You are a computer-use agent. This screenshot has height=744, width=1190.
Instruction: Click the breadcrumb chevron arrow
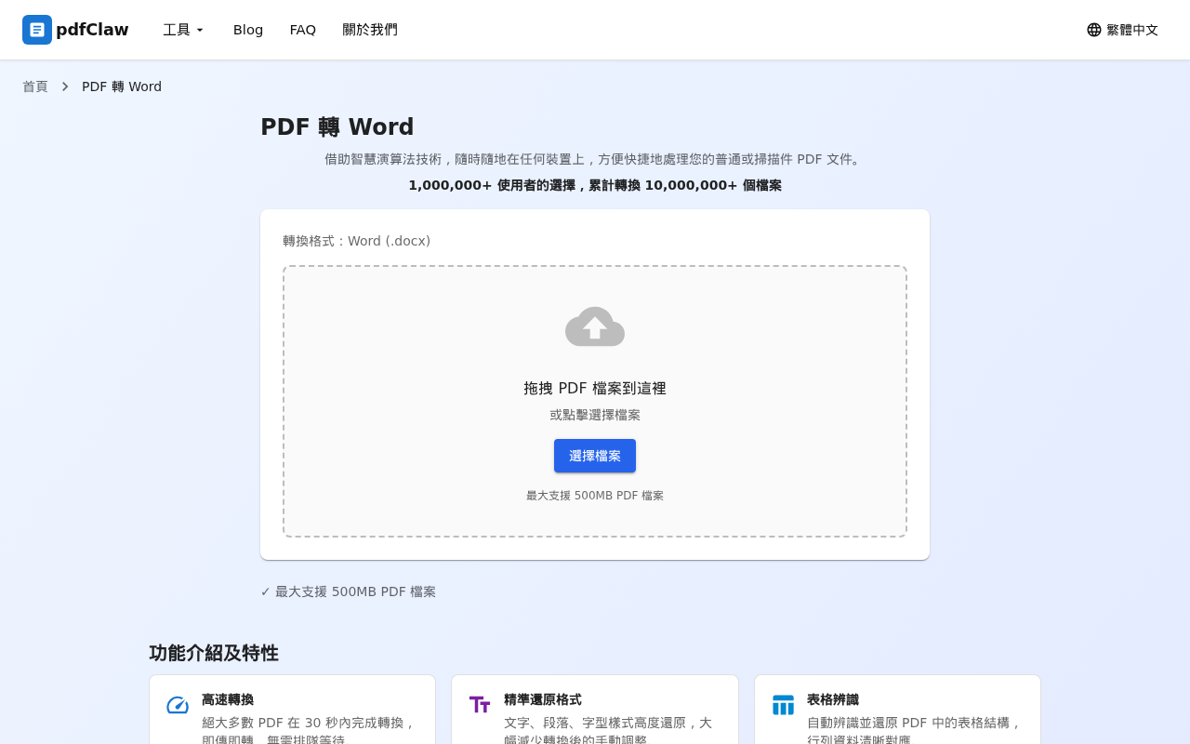tap(65, 86)
